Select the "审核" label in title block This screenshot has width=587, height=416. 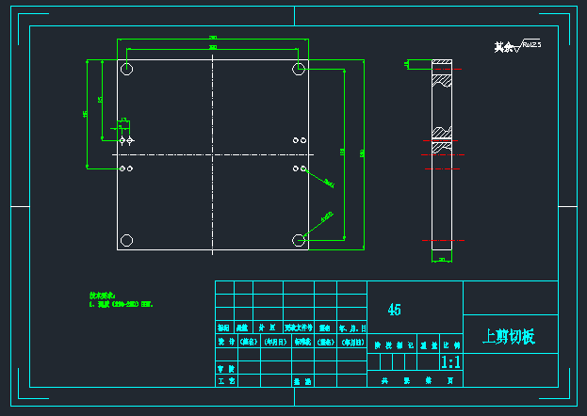[x=226, y=369]
